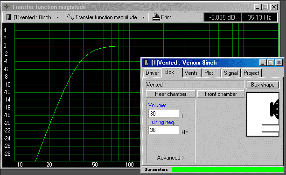Maximize the Venom 8inch window

tap(271, 63)
